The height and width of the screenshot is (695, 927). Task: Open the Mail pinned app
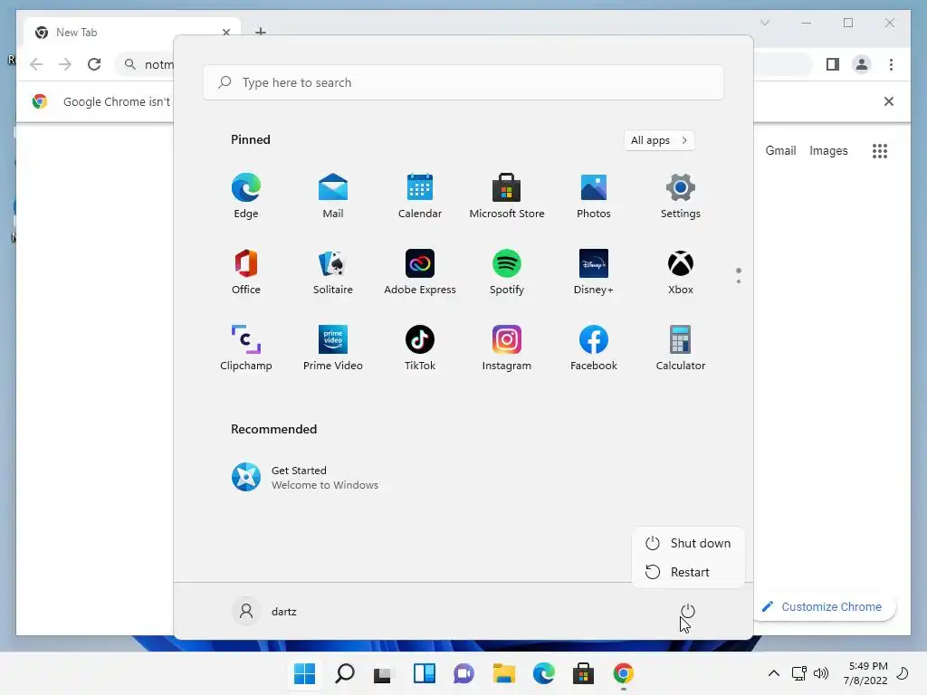333,196
